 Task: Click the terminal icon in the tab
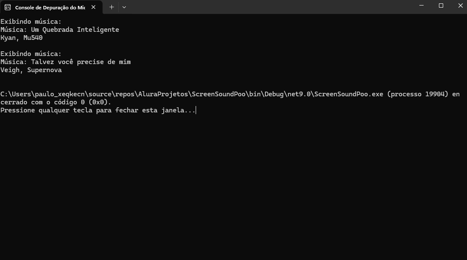(x=8, y=7)
